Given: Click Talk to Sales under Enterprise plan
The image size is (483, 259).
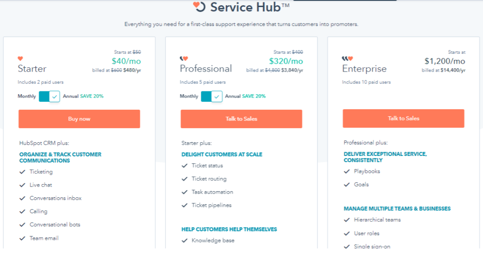Looking at the screenshot, I should pos(403,119).
